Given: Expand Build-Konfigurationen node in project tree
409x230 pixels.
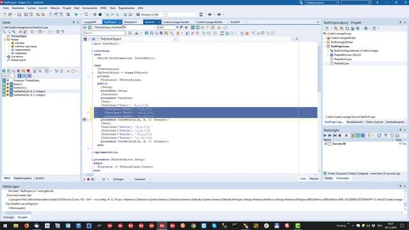Looking at the screenshot, I should 328,50.
